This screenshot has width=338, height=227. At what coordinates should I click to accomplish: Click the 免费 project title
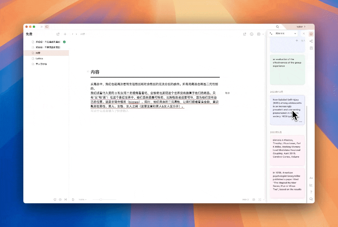(29, 34)
